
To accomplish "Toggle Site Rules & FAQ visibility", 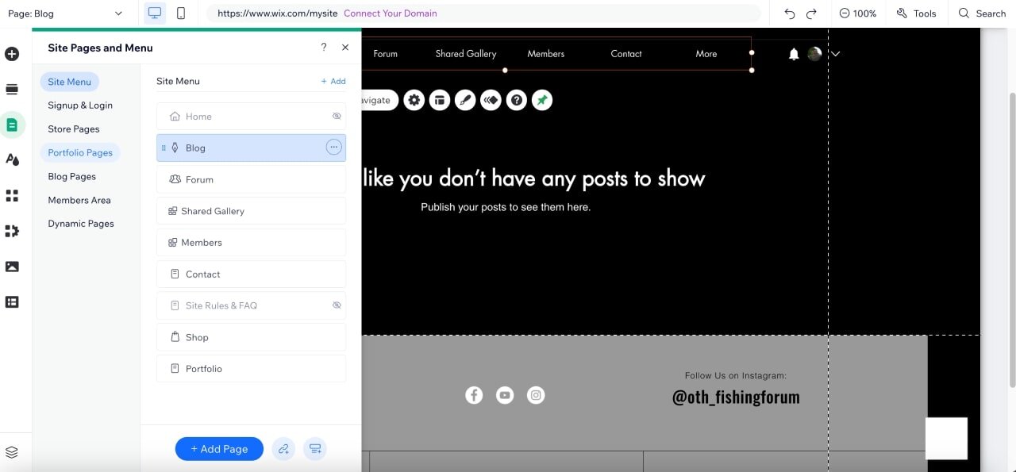I will pyautogui.click(x=337, y=305).
